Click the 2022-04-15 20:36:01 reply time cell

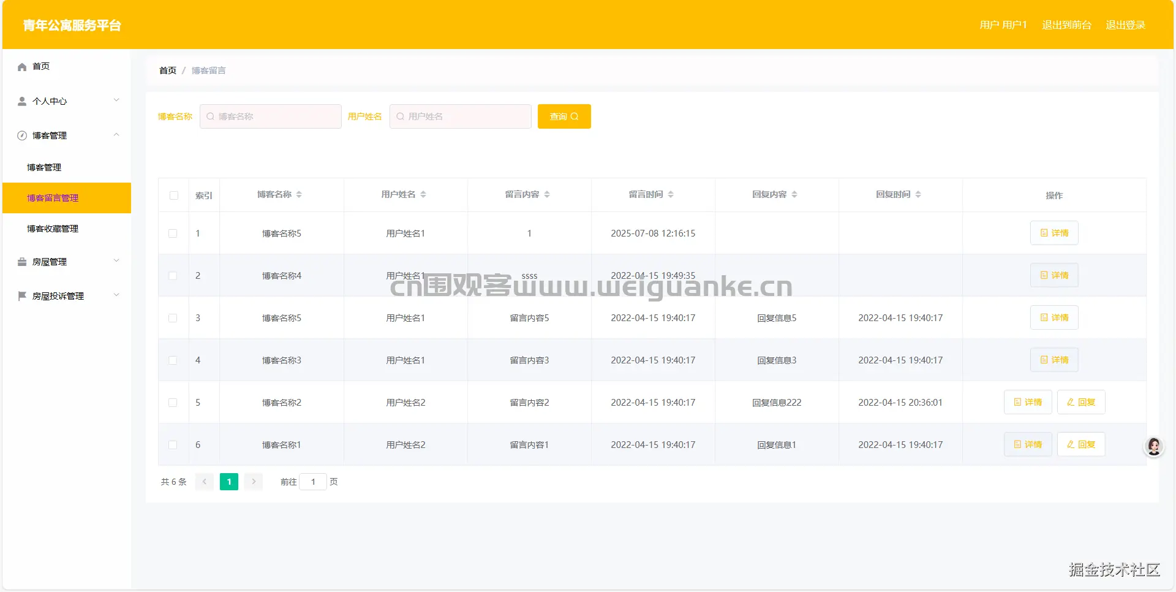(900, 403)
